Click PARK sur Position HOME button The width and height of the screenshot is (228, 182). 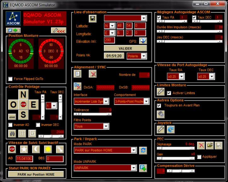36,174
